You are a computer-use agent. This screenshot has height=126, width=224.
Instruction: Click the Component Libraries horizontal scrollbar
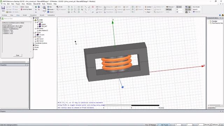(215, 105)
